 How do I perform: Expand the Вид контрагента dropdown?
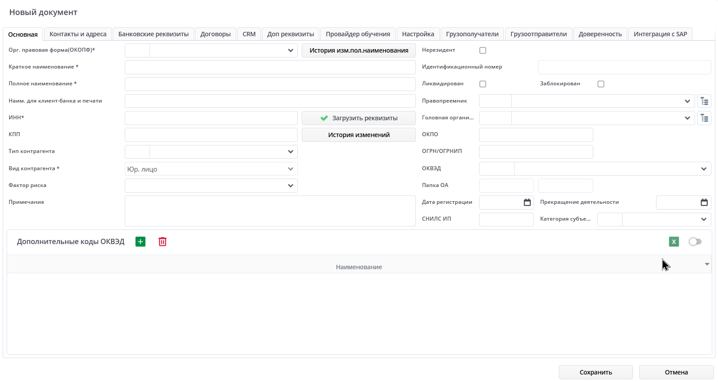coord(290,169)
